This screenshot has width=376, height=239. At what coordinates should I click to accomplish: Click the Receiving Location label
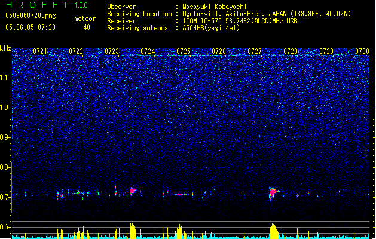coord(139,14)
